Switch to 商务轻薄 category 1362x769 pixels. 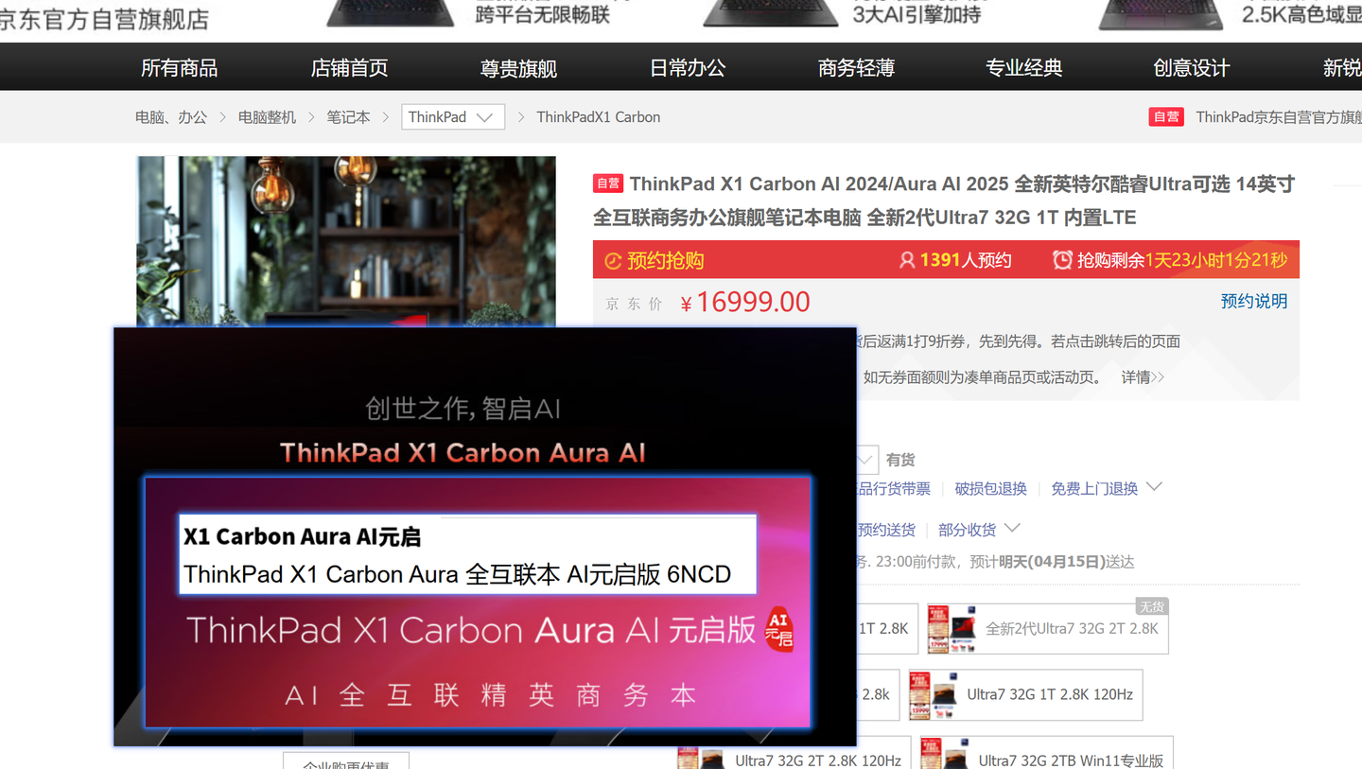(x=856, y=68)
